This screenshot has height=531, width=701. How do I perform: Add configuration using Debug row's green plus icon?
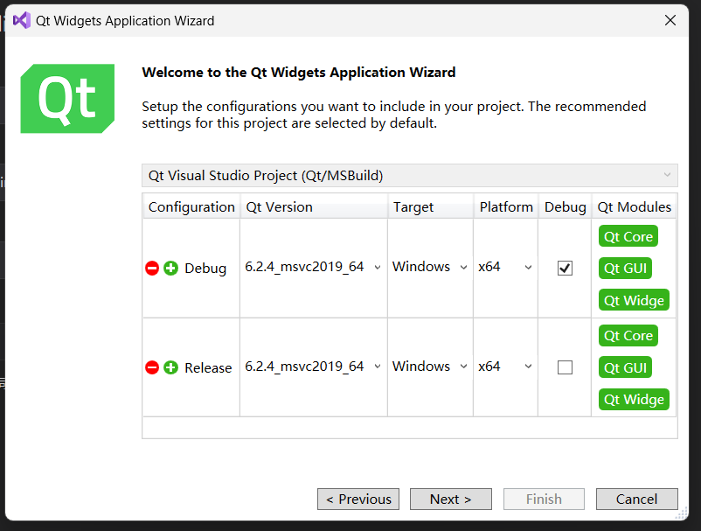point(170,269)
